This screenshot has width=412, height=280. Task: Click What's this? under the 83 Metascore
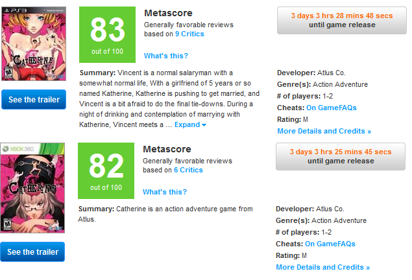[x=165, y=56]
